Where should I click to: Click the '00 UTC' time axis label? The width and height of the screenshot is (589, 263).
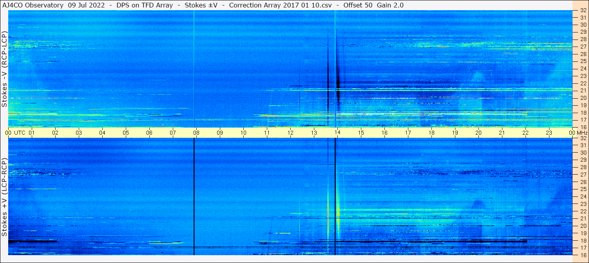click(x=15, y=133)
